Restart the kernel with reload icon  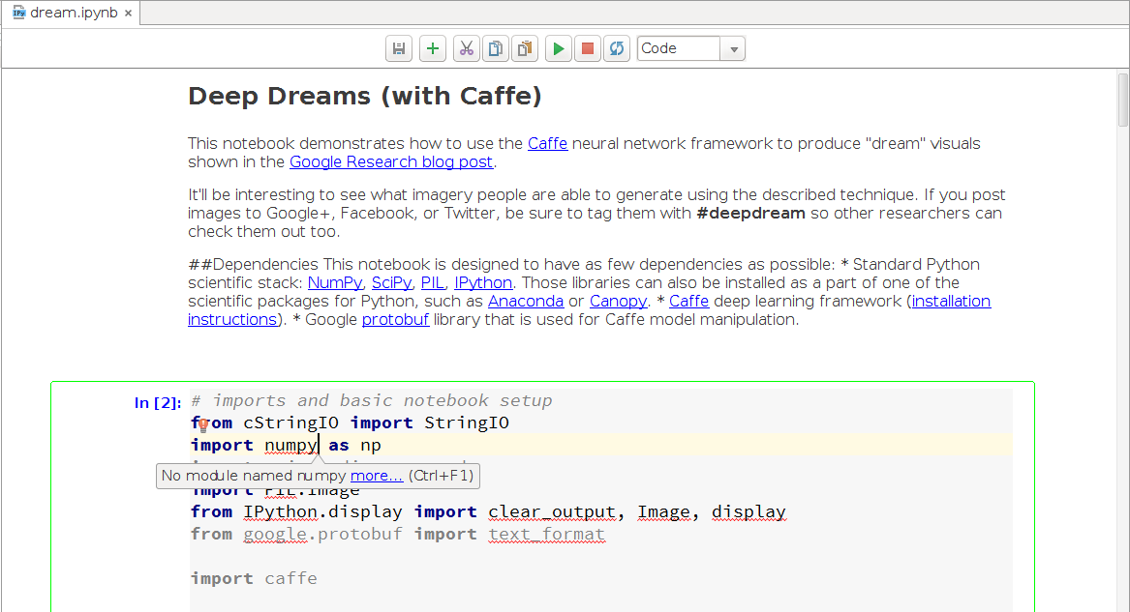pyautogui.click(x=617, y=49)
